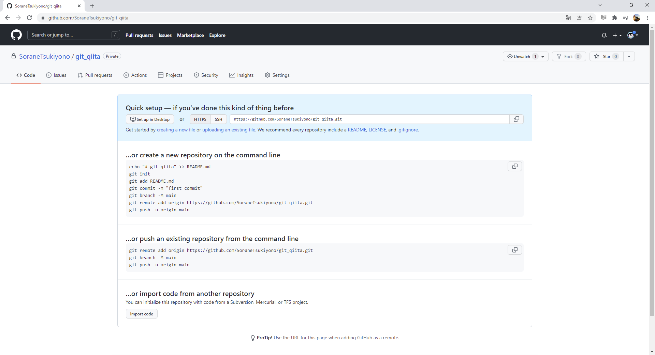Image resolution: width=655 pixels, height=355 pixels.
Task: Open the Marketplace menu item
Action: (190, 35)
